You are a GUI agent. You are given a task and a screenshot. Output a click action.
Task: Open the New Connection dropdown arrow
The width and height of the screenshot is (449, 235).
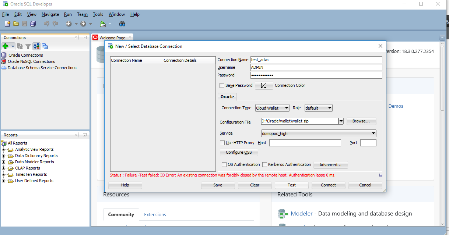13,46
